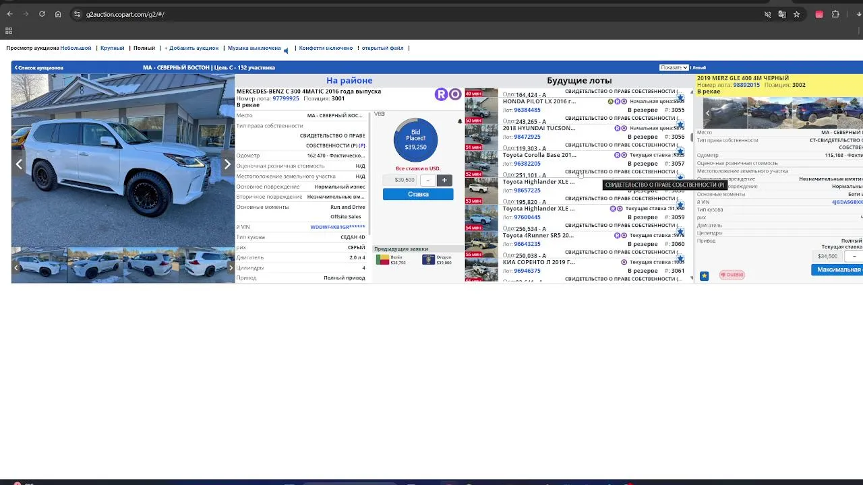Viewport: 863px width, 485px height.
Task: Open lot 98657225 Toyota Highlander link
Action: pyautogui.click(x=527, y=191)
